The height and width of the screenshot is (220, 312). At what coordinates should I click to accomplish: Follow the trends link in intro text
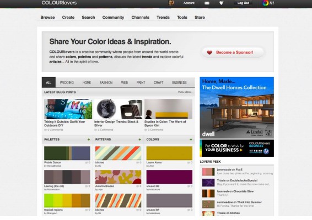(147, 57)
